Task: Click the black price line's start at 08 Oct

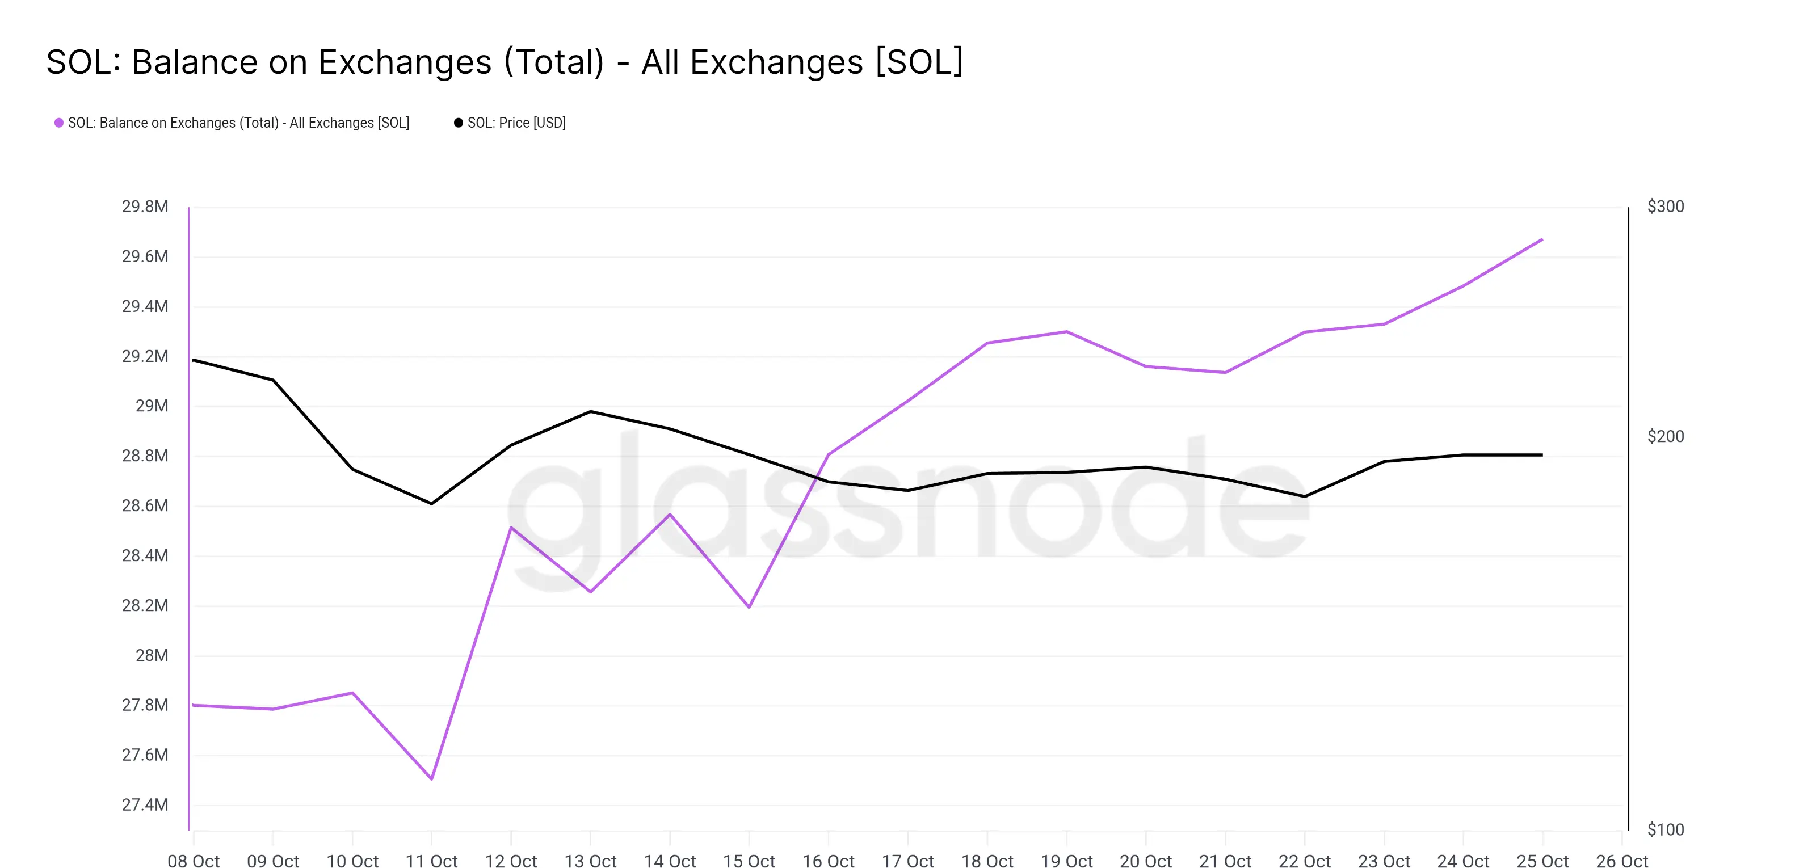Action: click(x=195, y=360)
